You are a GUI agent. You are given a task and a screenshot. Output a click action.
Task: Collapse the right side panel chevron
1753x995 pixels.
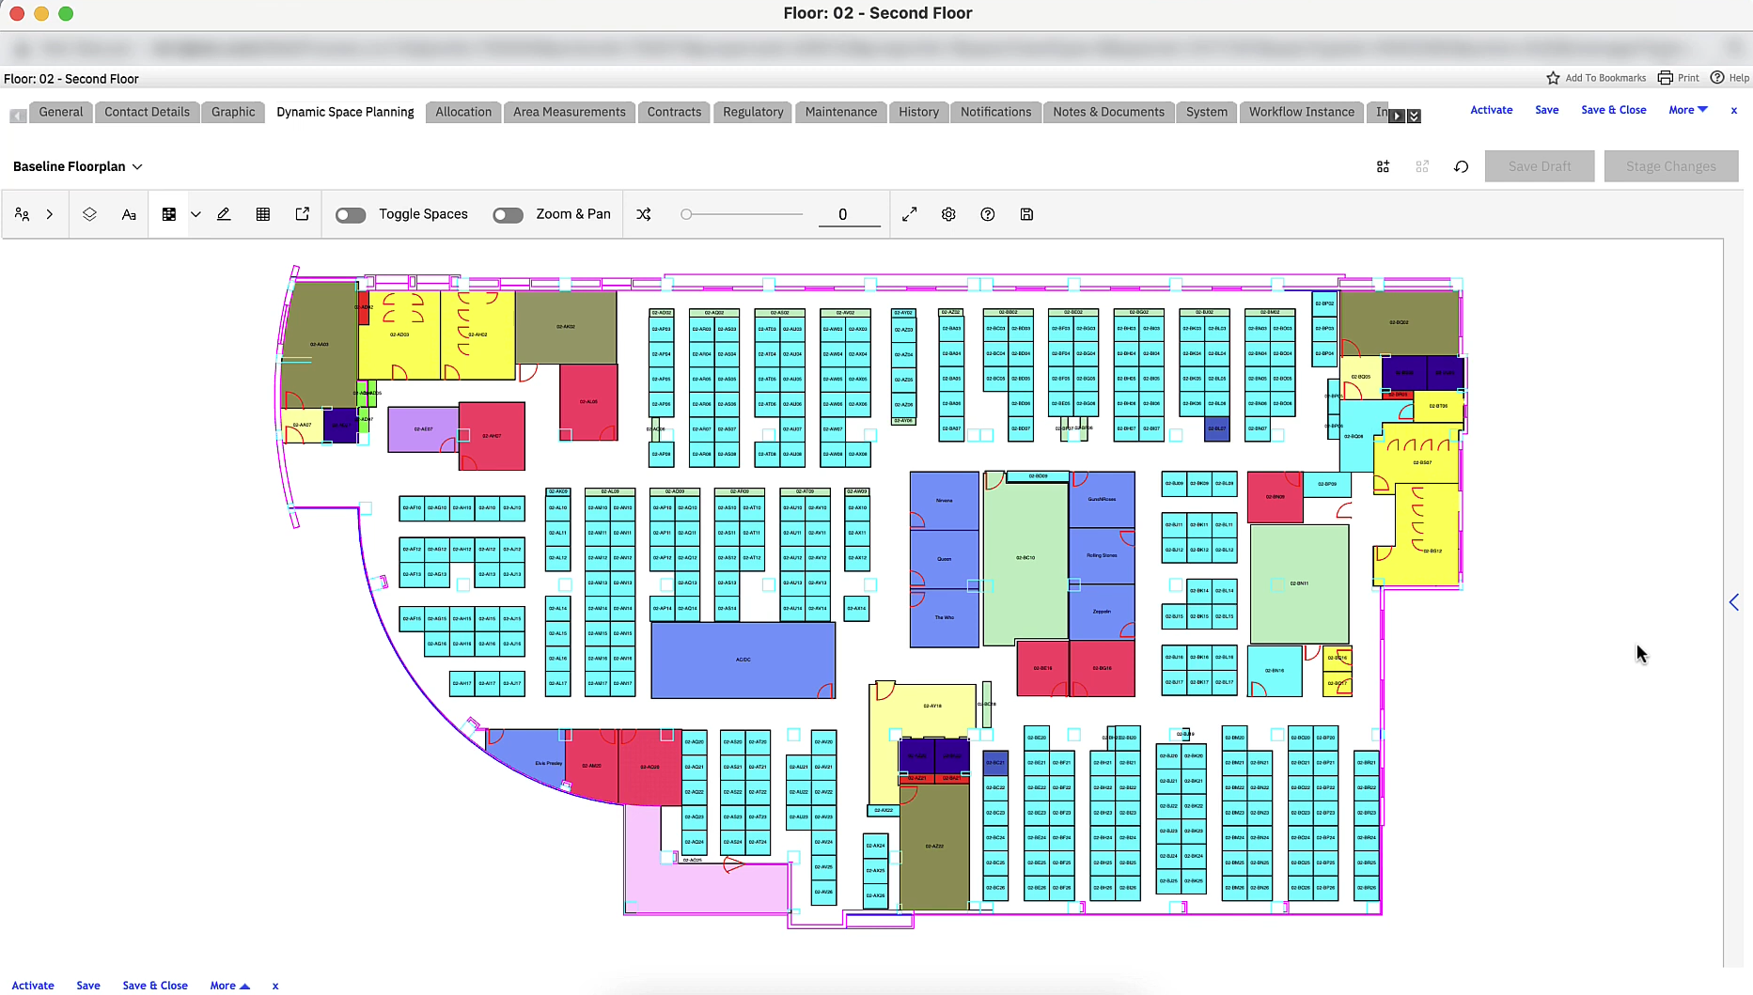coord(1734,602)
